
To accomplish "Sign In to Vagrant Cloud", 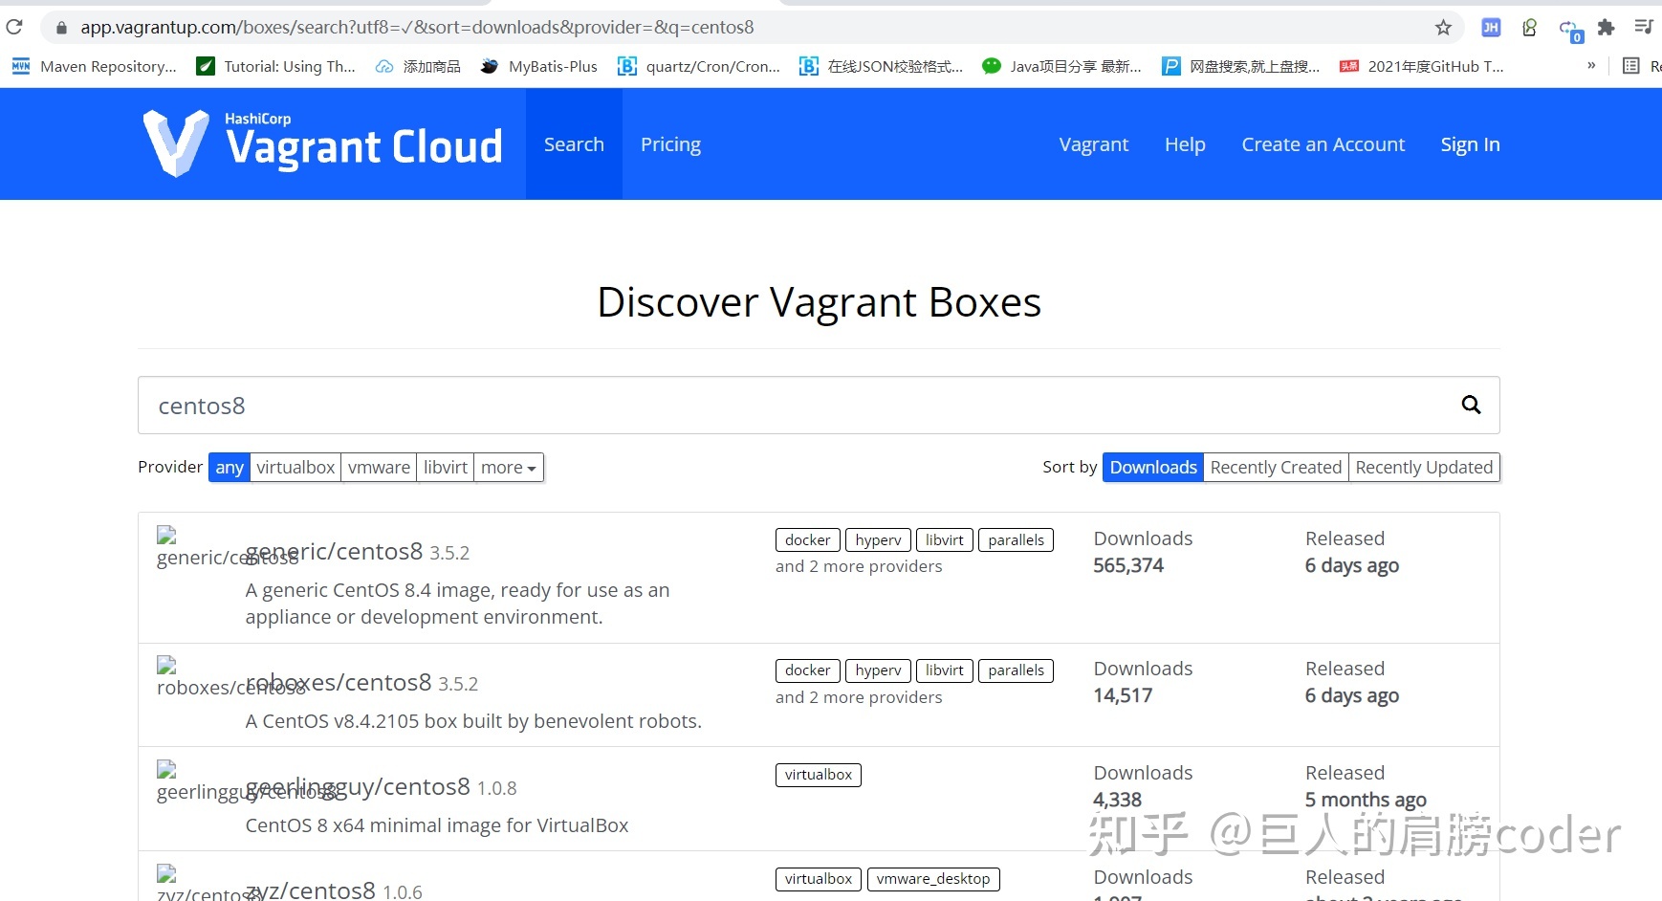I will coord(1470,143).
